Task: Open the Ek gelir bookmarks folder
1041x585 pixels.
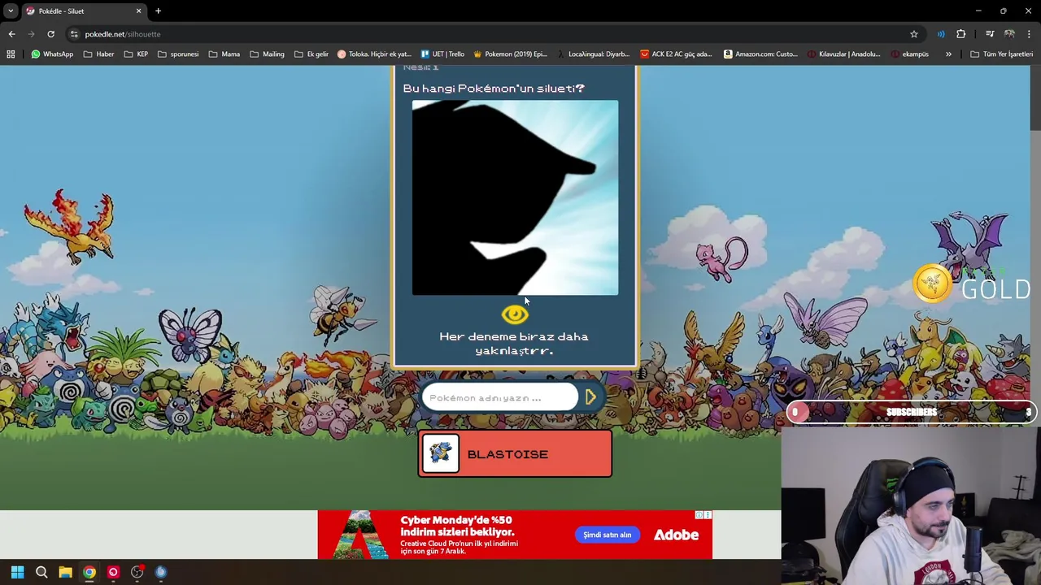Action: (x=311, y=54)
